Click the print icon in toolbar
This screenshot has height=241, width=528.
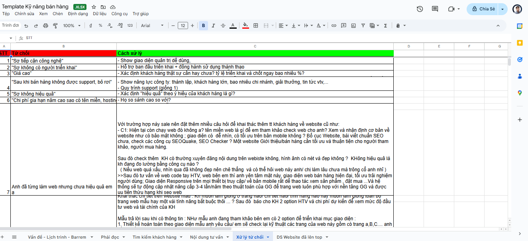point(45,25)
